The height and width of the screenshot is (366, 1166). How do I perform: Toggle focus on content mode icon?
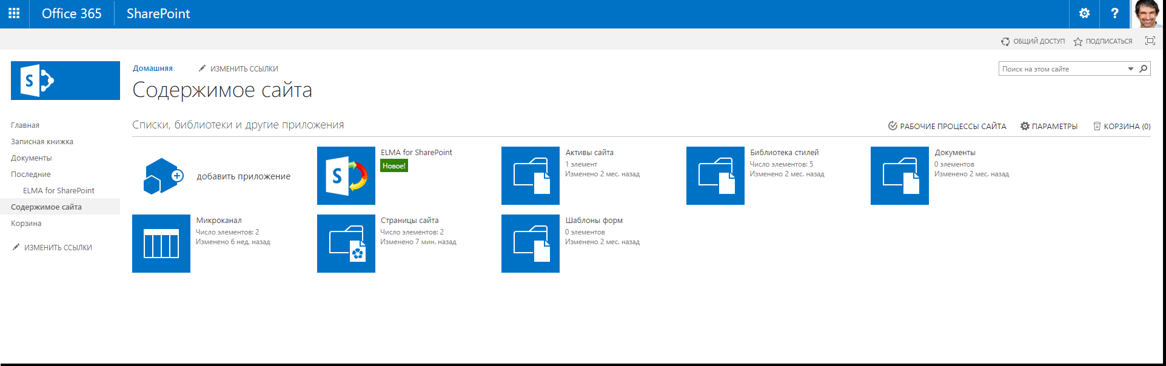point(1150,41)
